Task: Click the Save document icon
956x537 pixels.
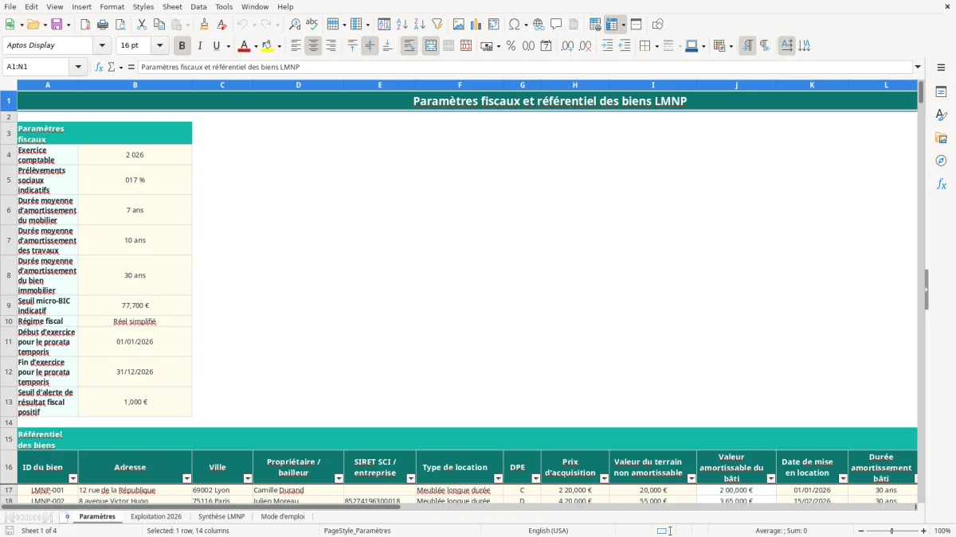Action: tap(56, 25)
